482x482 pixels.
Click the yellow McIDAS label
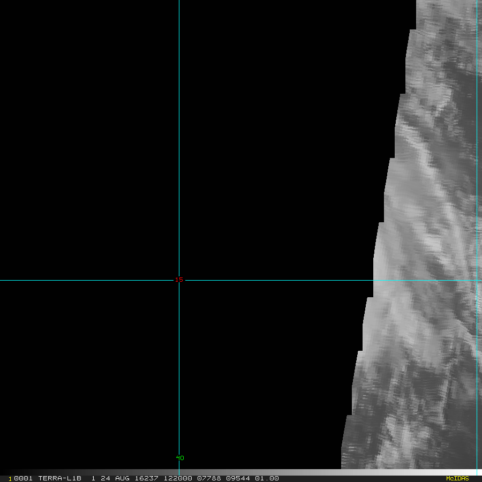coord(457,478)
